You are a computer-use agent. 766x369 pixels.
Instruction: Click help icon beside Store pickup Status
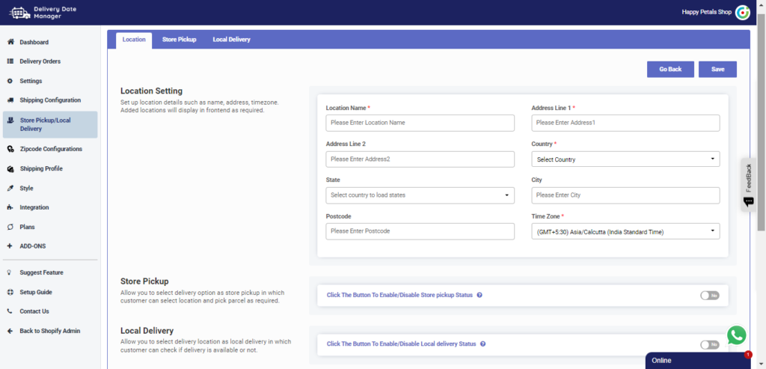(x=479, y=295)
